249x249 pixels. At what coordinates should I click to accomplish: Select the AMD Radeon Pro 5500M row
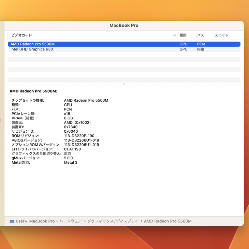tap(124, 44)
